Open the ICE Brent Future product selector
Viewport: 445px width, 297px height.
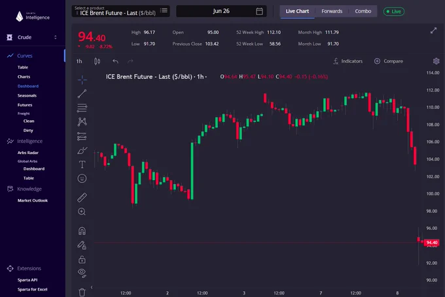pos(120,11)
